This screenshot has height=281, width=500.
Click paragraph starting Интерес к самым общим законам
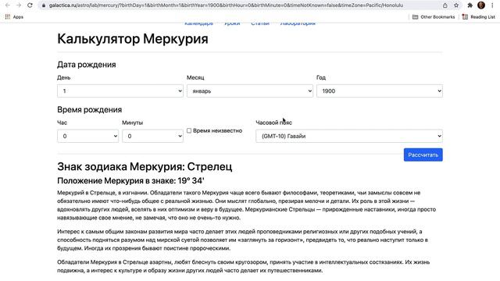(242, 240)
